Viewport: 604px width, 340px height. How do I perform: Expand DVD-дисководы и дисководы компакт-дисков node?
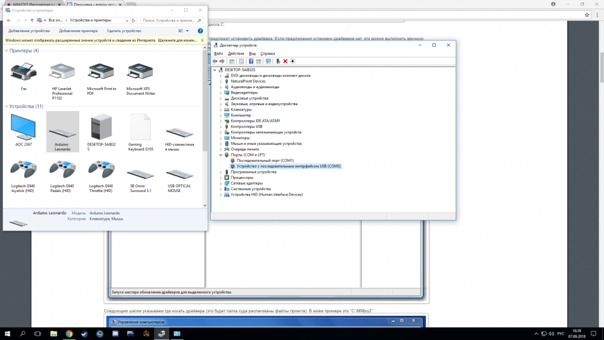pyautogui.click(x=220, y=75)
